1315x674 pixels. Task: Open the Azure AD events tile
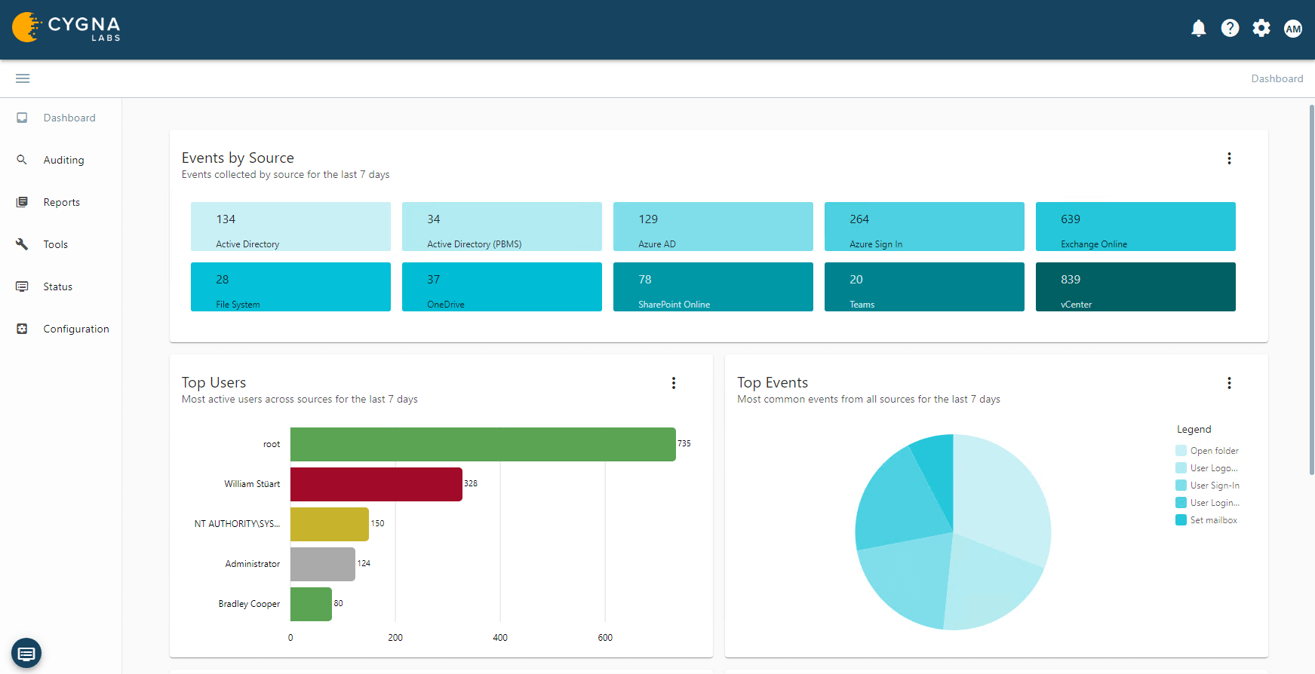tap(713, 226)
